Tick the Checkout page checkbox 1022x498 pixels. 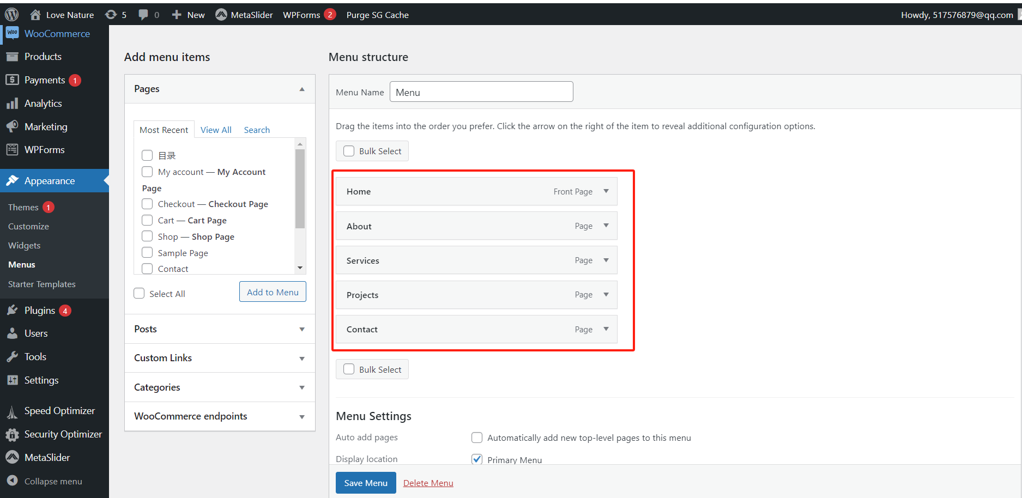click(x=147, y=204)
